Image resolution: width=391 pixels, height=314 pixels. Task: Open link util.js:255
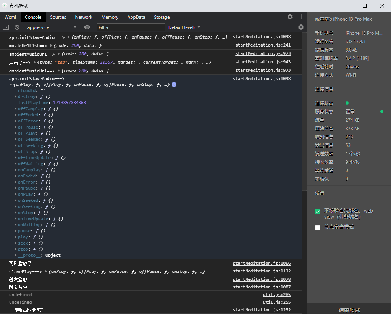click(x=277, y=302)
